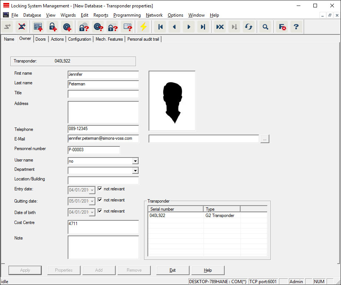The image size is (341, 285).
Task: Toggle not relevant checkbox for Quitting date
Action: click(100, 200)
